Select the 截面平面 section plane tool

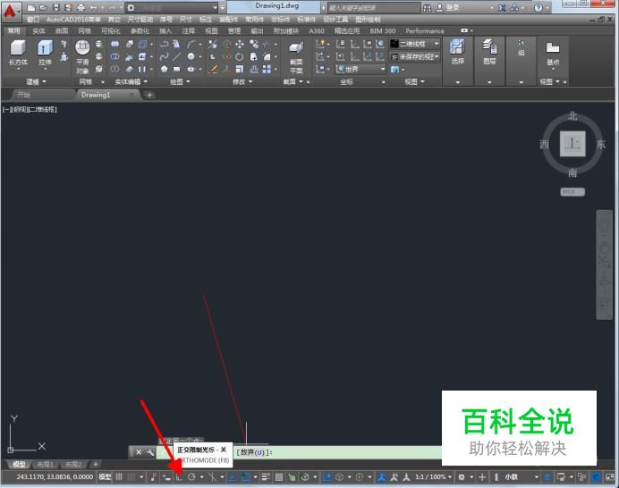(x=296, y=57)
